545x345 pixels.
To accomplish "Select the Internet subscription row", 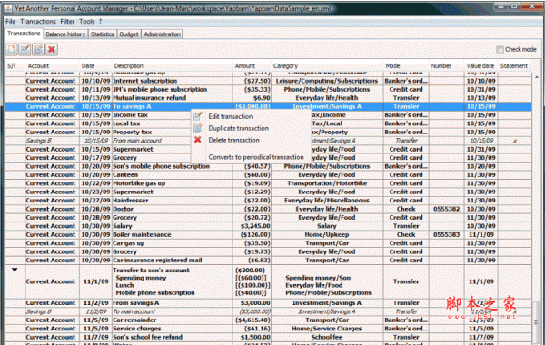I will (268, 81).
